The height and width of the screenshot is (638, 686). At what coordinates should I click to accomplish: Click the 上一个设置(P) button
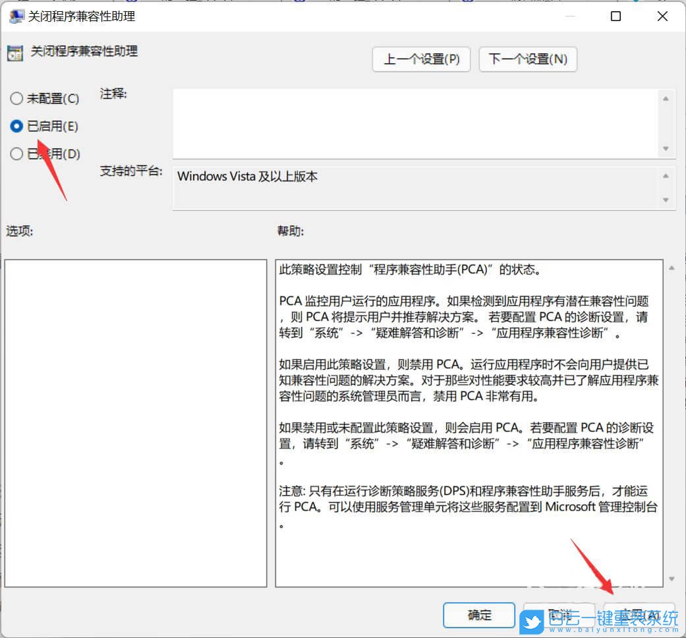tap(421, 59)
